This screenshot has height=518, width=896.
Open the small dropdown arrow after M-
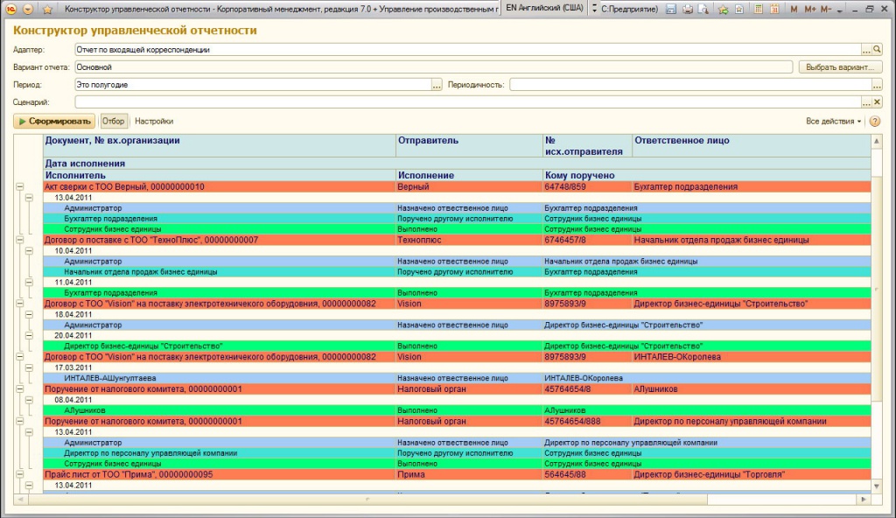pyautogui.click(x=839, y=10)
